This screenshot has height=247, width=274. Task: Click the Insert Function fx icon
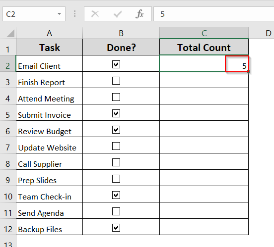pos(139,14)
